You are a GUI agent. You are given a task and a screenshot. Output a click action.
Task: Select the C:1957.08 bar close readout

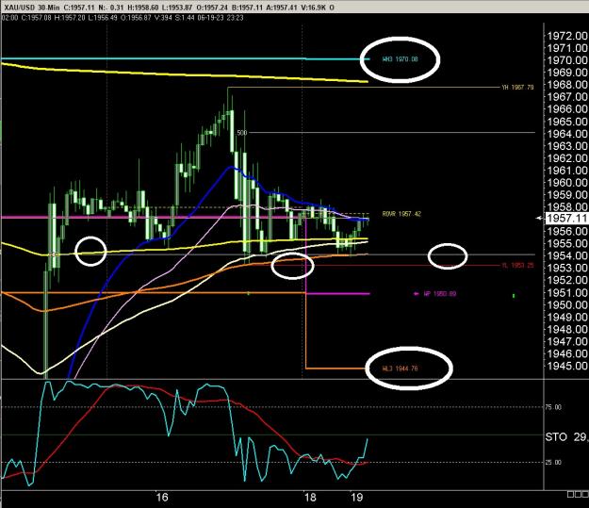[37, 17]
